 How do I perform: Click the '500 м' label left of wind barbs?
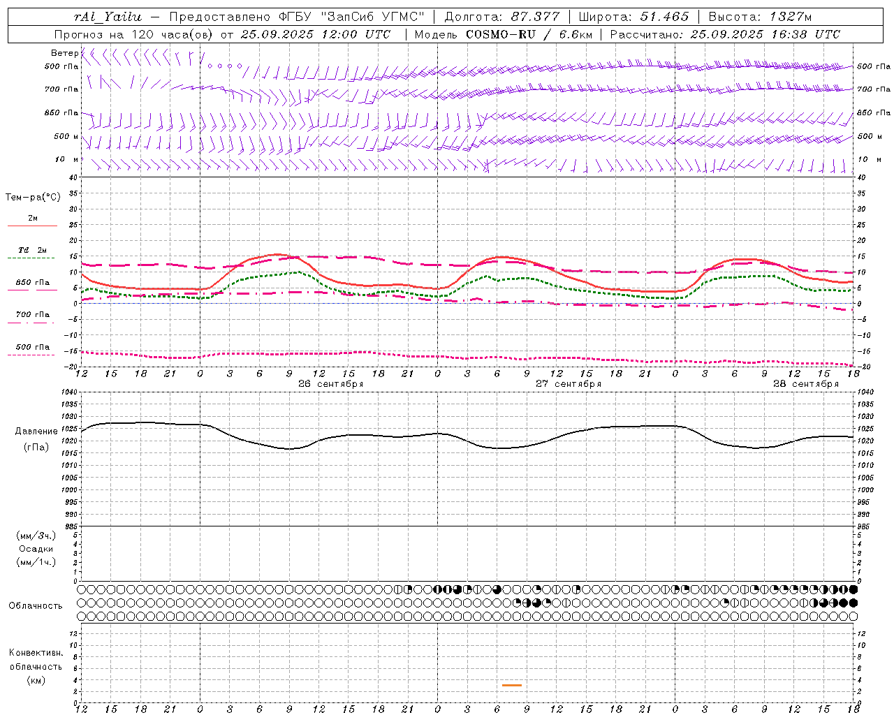pos(66,136)
